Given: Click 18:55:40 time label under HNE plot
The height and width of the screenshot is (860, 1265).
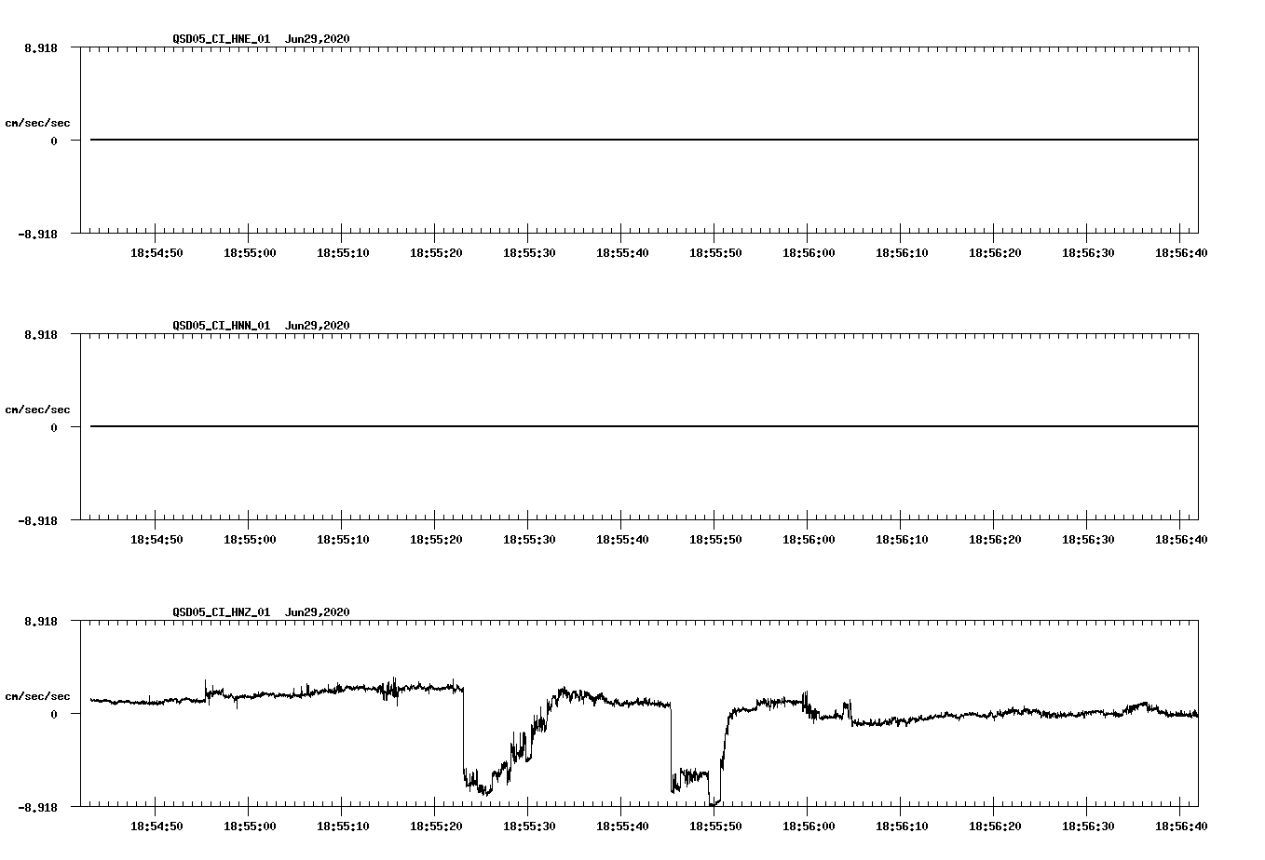Looking at the screenshot, I should click(622, 253).
